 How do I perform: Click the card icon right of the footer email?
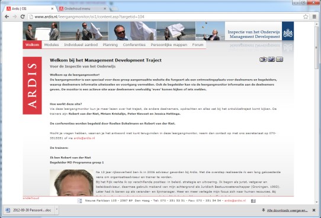(x=253, y=201)
